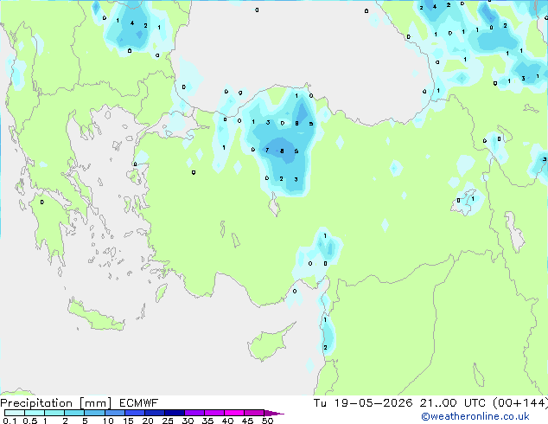The height and width of the screenshot is (424, 548).
Task: Click the 50 legend scale value
Action: (267, 421)
